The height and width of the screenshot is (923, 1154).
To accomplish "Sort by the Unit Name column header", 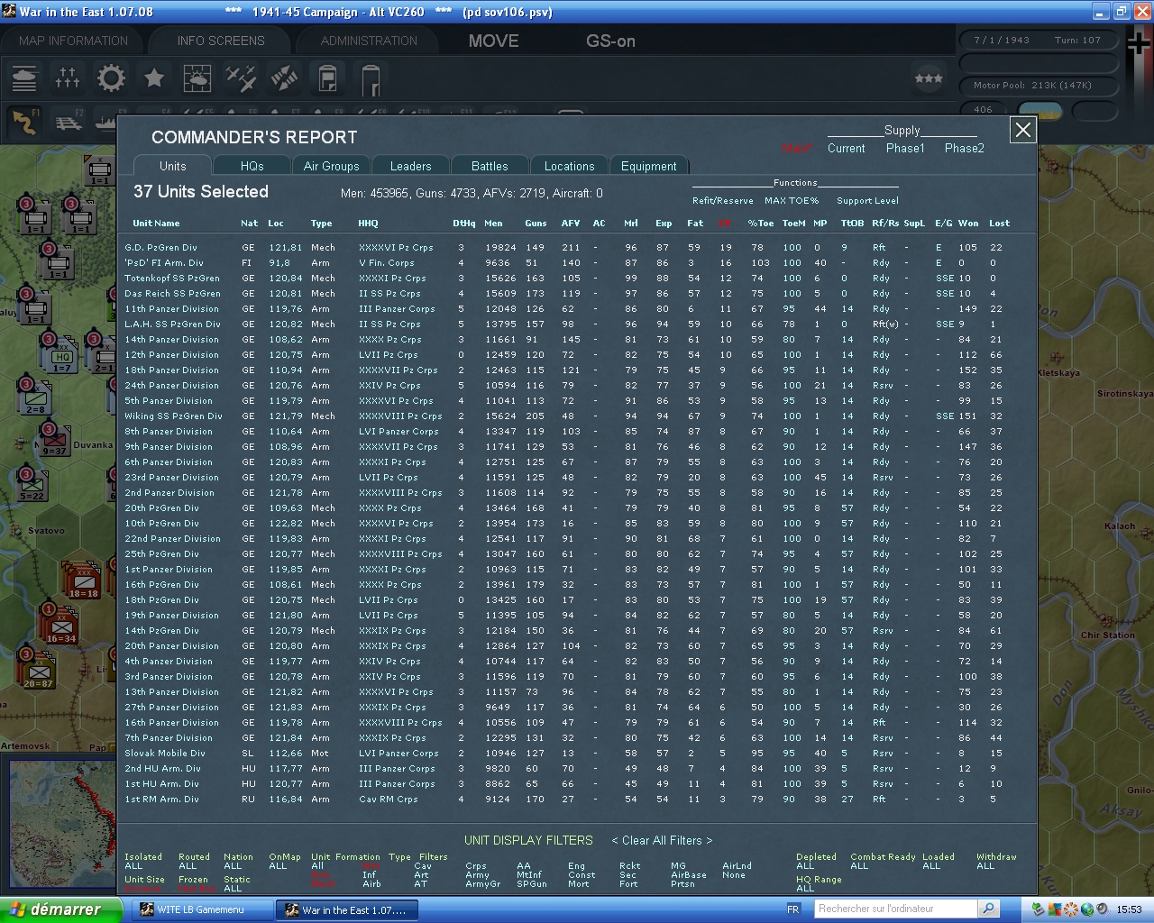I will pyautogui.click(x=156, y=224).
